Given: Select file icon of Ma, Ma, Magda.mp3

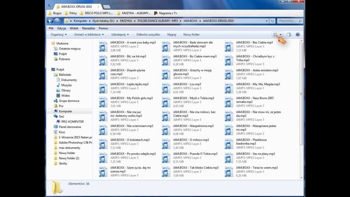Looking at the screenshot, I should (x=229, y=88).
